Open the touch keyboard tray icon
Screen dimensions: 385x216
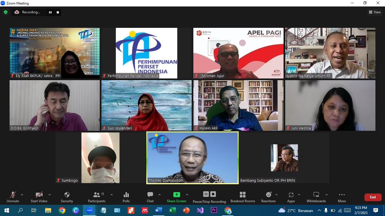tap(348, 210)
